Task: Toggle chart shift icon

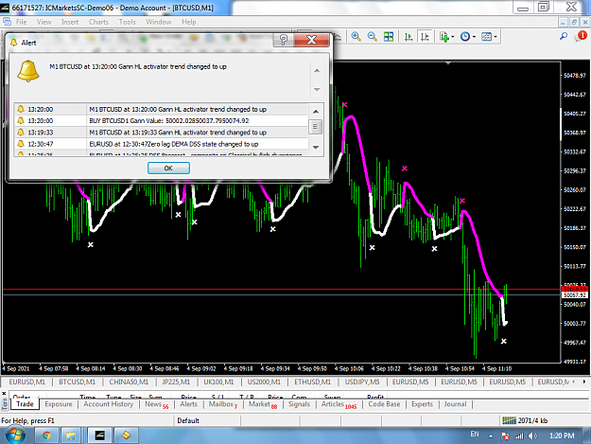Action: pos(425,37)
